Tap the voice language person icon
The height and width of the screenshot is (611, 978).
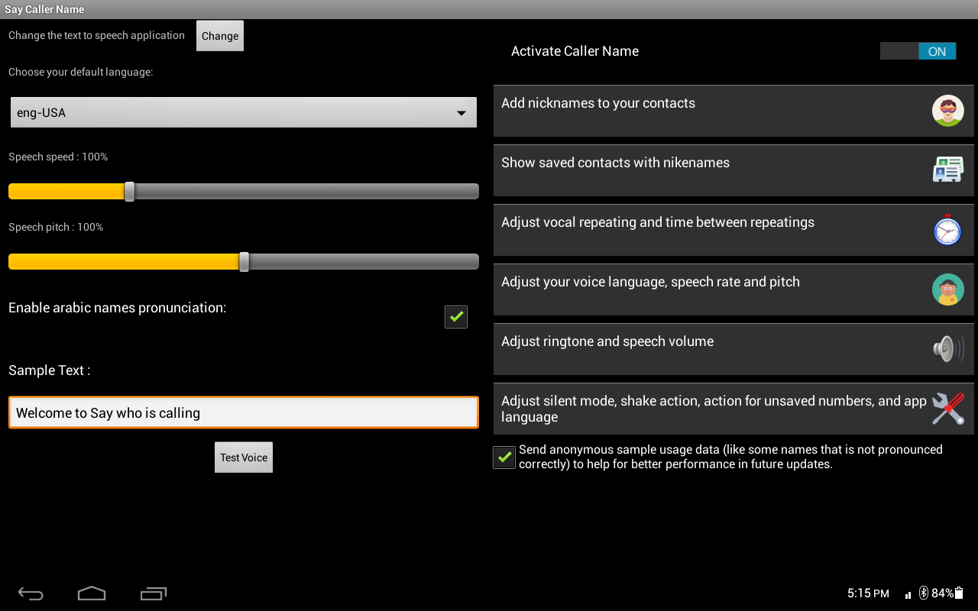pos(947,289)
